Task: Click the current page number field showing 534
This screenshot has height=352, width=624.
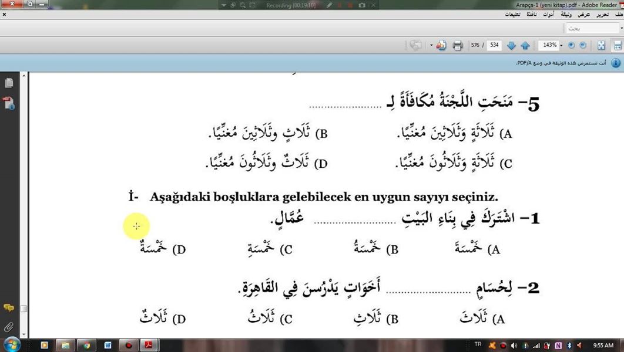Action: (494, 45)
